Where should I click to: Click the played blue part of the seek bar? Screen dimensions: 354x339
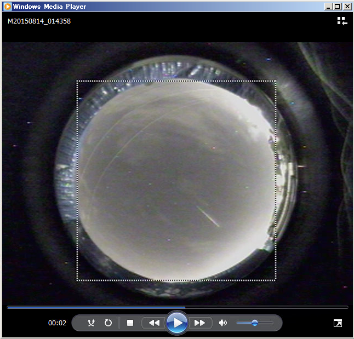(x=93, y=307)
